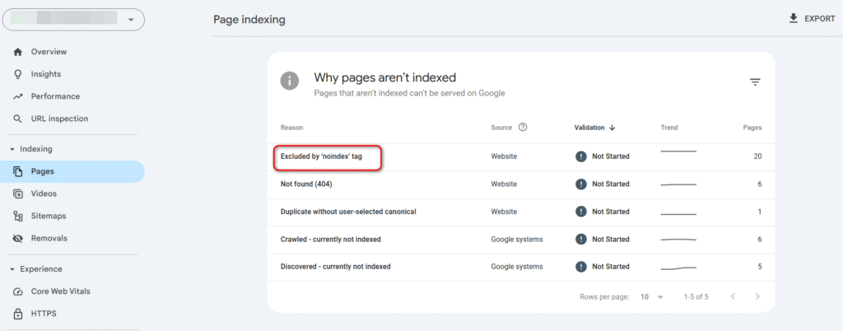The width and height of the screenshot is (843, 331).
Task: Click the Removals icon in sidebar
Action: click(x=18, y=238)
